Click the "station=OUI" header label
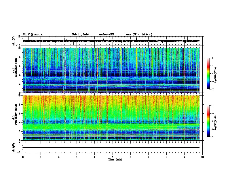 point(107,35)
